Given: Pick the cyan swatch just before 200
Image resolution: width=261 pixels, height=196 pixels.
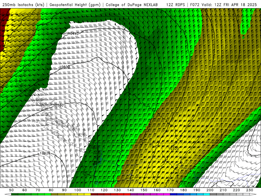Looking at the screenshot, I should tap(207, 194).
